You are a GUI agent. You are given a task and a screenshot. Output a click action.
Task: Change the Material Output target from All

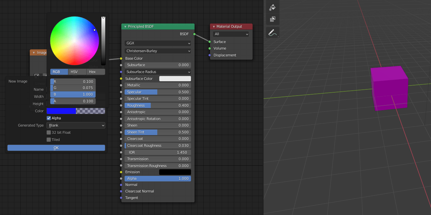[x=231, y=34]
